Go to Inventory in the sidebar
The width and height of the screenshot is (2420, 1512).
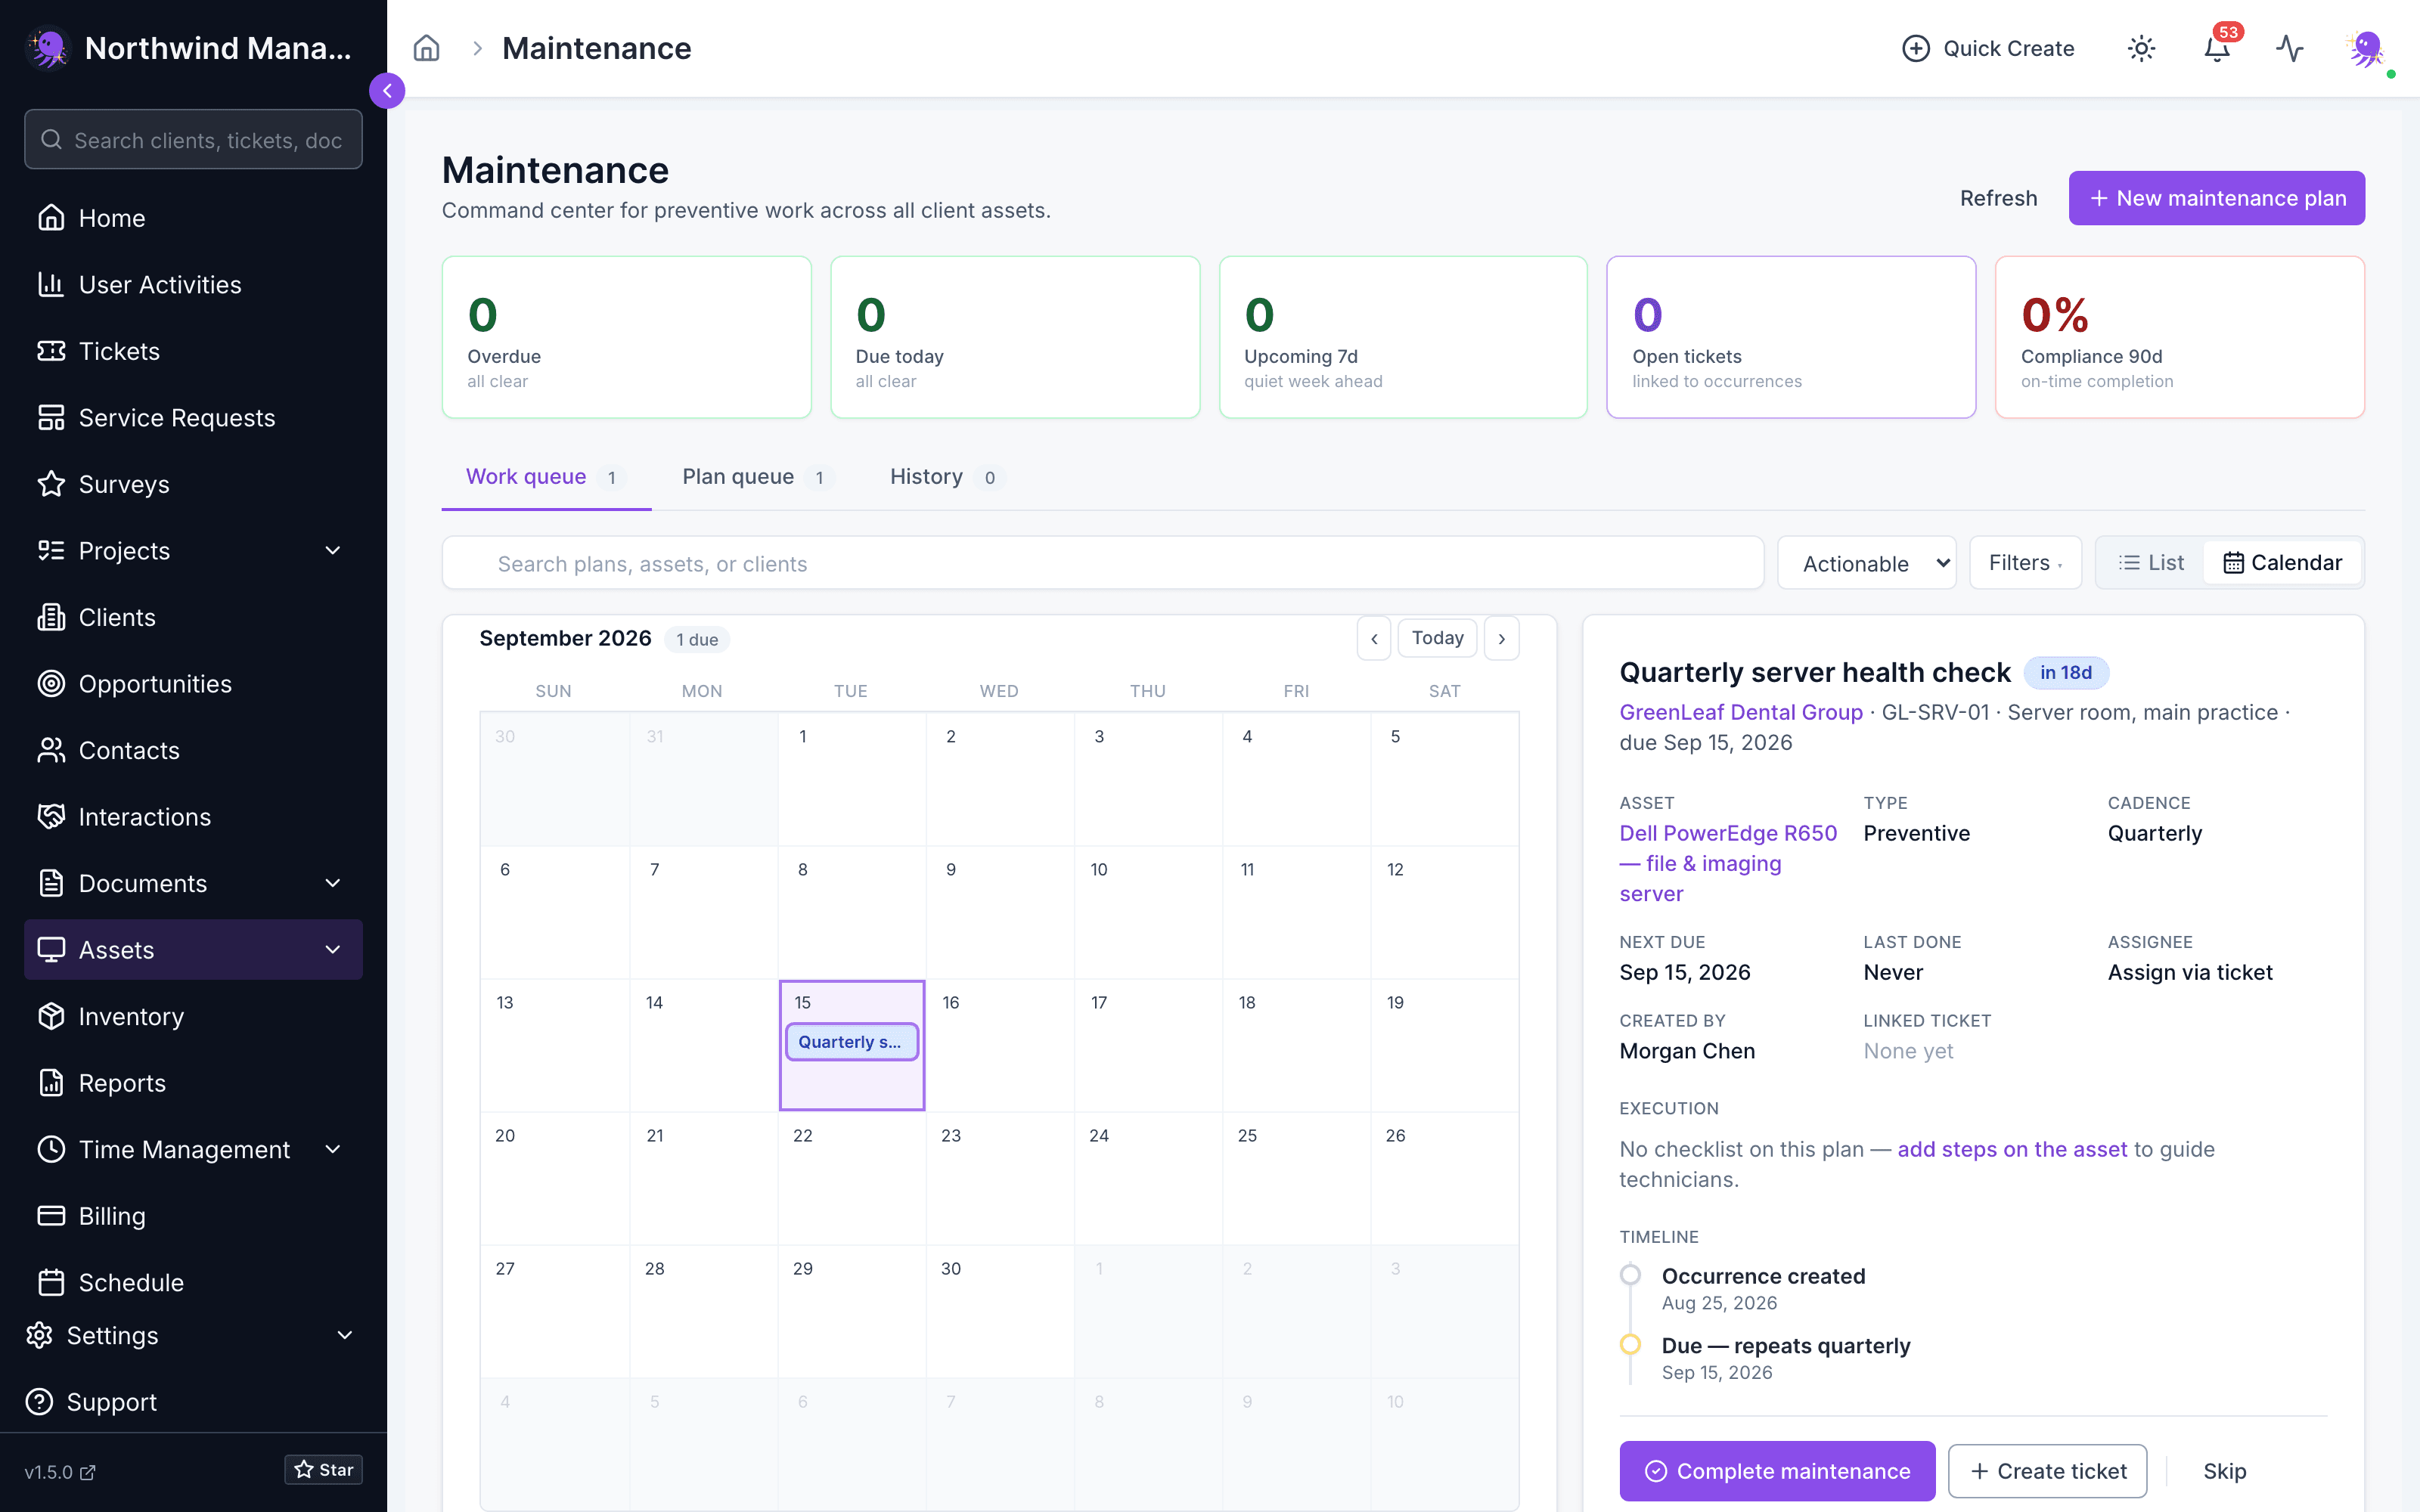[x=193, y=1016]
